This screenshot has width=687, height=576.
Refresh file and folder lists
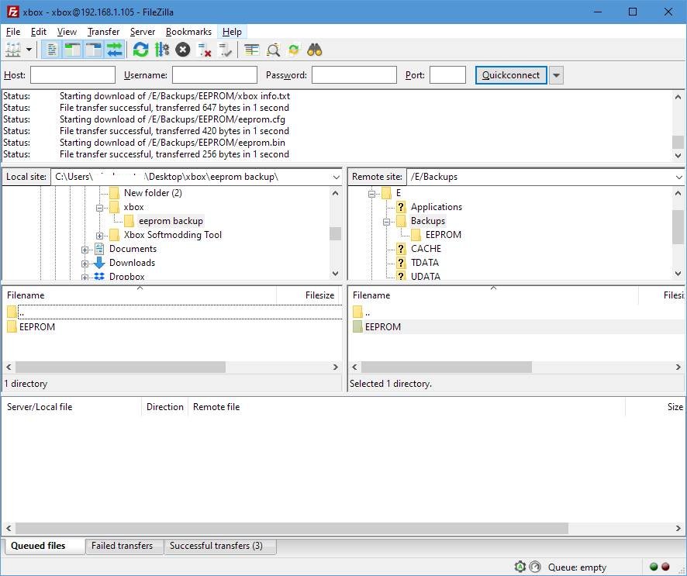point(140,50)
